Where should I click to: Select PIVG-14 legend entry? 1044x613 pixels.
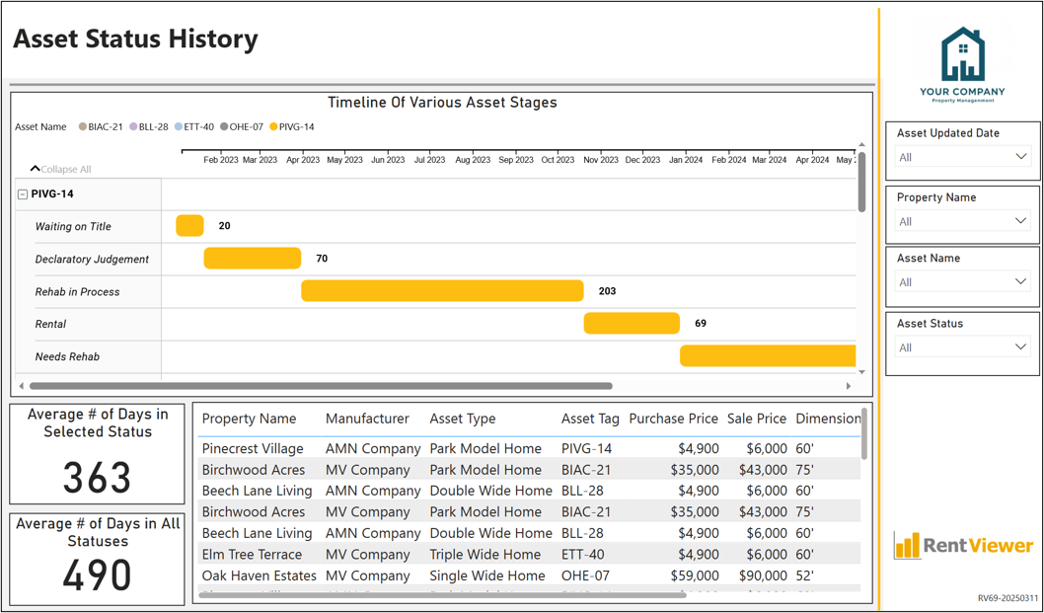point(292,126)
